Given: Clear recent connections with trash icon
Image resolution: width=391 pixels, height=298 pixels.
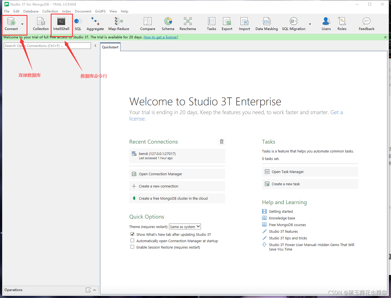Looking at the screenshot, I should [222, 142].
